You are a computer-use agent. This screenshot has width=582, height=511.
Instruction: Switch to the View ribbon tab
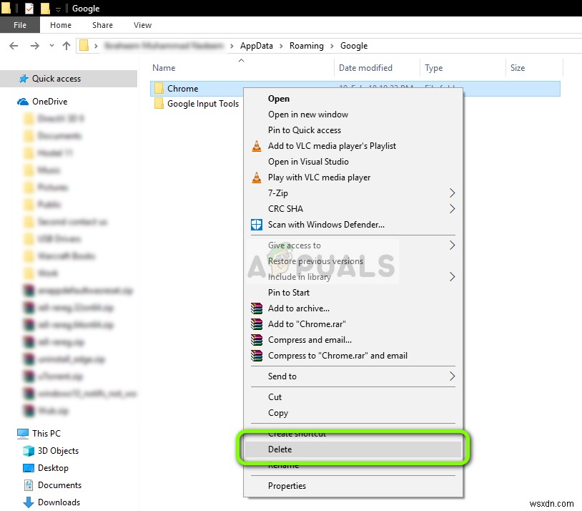pyautogui.click(x=142, y=24)
